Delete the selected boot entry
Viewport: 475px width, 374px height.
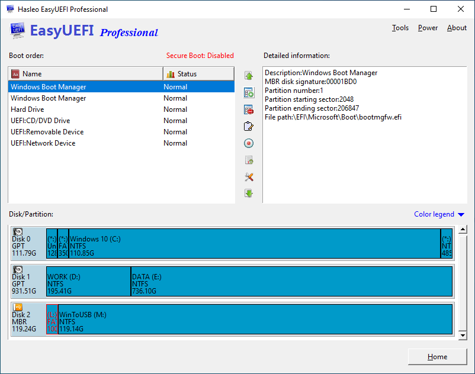249,109
